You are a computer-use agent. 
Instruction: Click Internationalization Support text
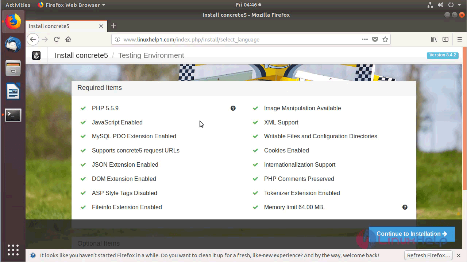tap(300, 164)
